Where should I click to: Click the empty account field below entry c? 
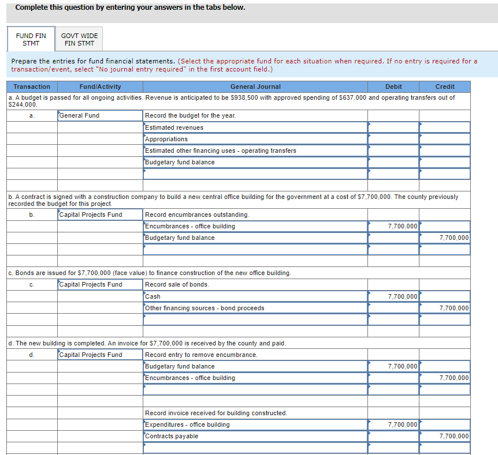coord(255,319)
